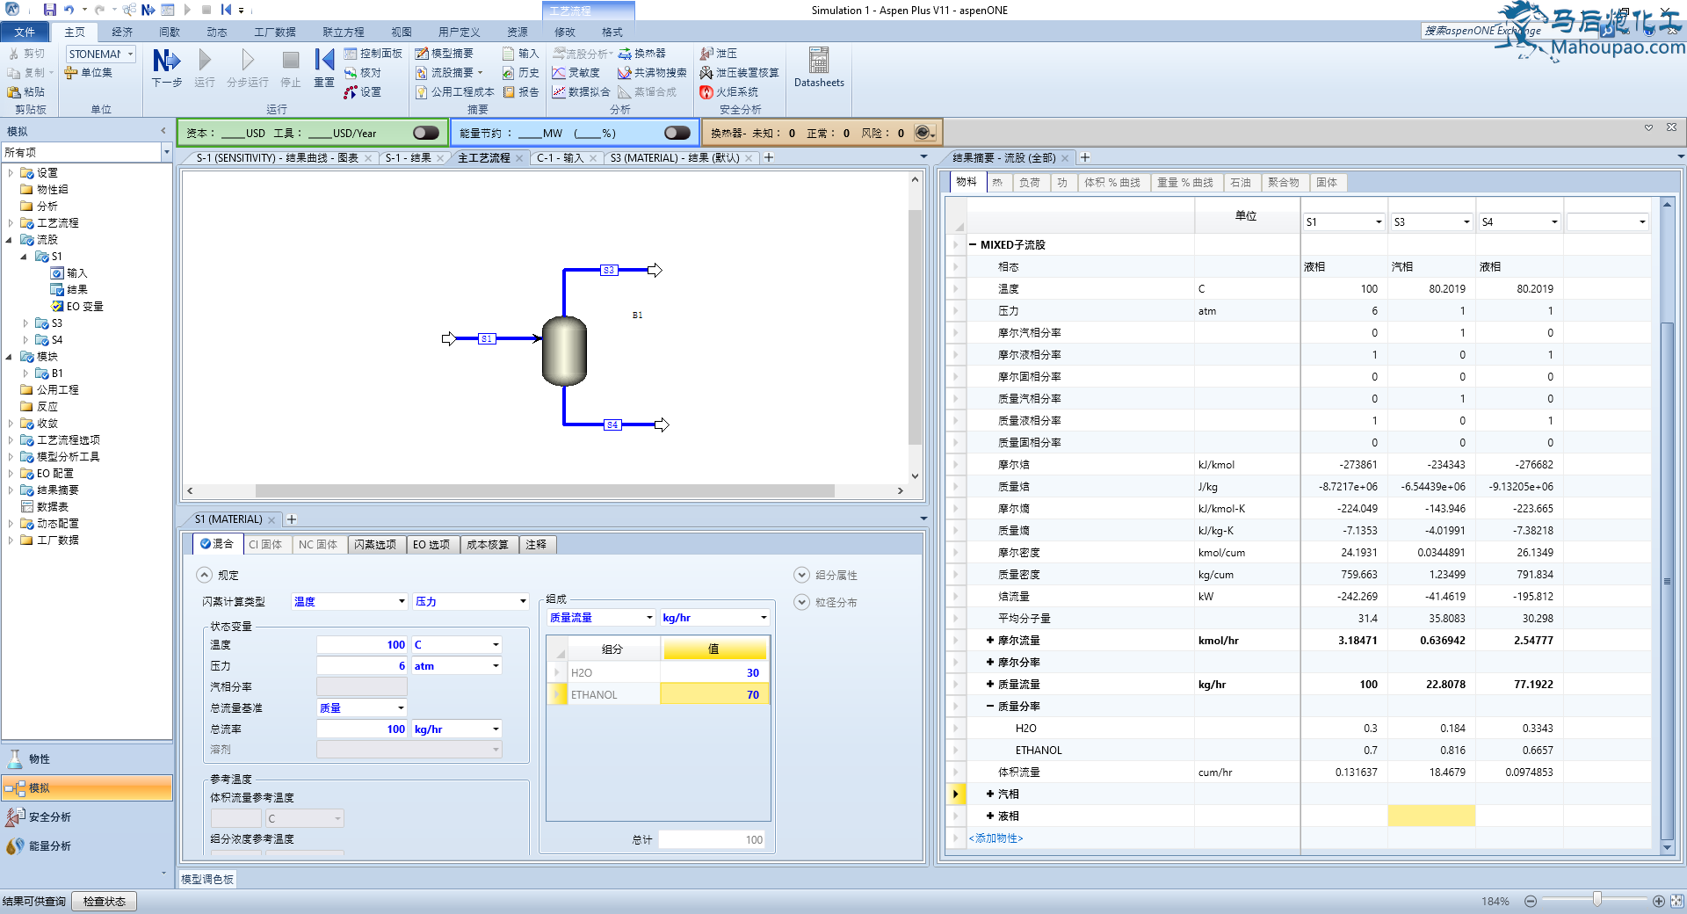The image size is (1687, 914).
Task: Click the ETHANOL value cell 70
Action: point(713,694)
